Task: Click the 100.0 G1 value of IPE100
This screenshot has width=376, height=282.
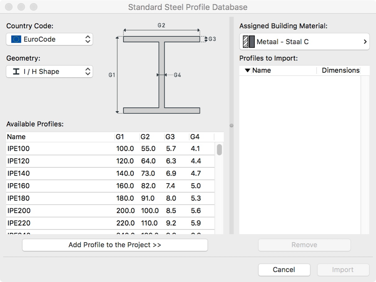Action: tap(125, 149)
